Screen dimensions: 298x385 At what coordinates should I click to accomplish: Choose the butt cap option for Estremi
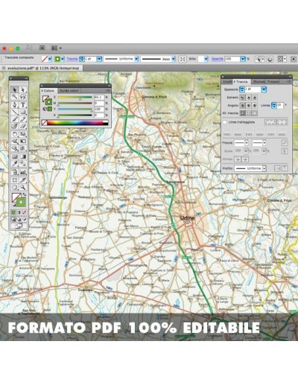[243, 98]
